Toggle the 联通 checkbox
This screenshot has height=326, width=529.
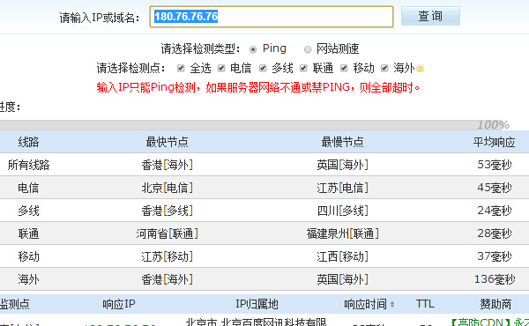click(303, 69)
